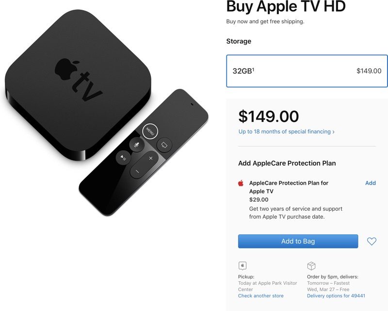The width and height of the screenshot is (388, 311).
Task: Open Delivery options for 49441
Action: pos(336,295)
